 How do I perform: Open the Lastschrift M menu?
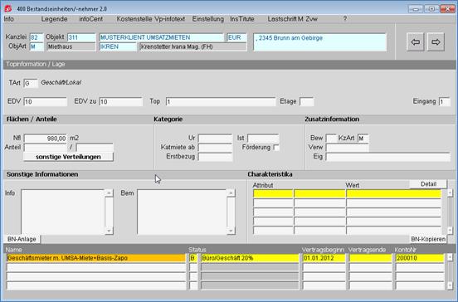click(x=285, y=19)
